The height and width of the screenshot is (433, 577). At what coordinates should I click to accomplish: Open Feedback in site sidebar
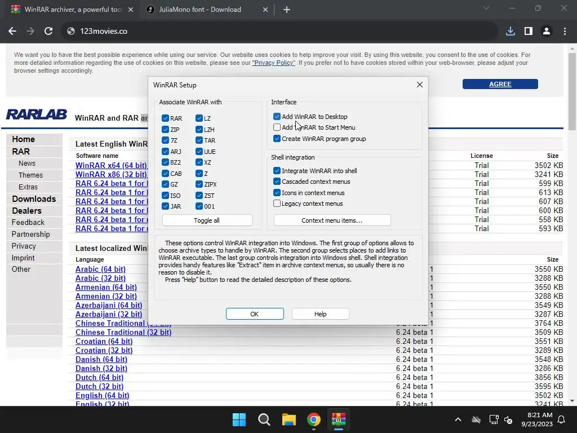[x=28, y=222]
